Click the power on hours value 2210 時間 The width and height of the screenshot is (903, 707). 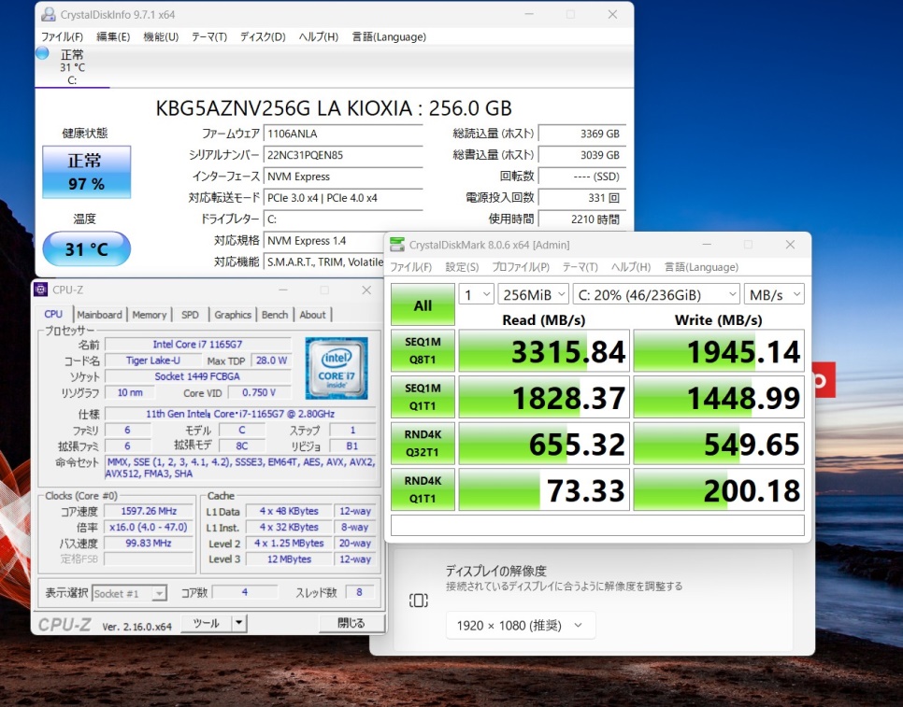[x=582, y=219]
